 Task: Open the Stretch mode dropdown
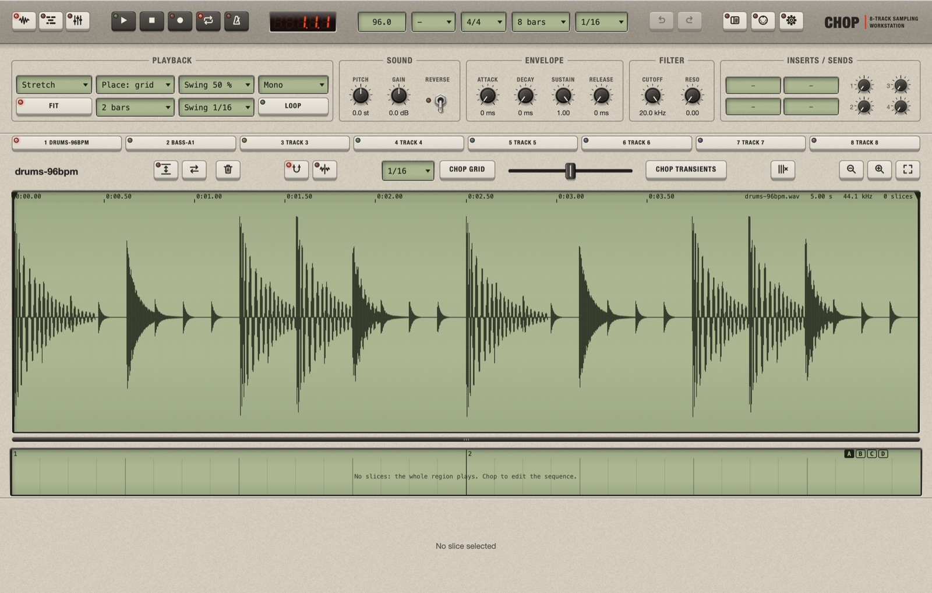click(x=54, y=85)
